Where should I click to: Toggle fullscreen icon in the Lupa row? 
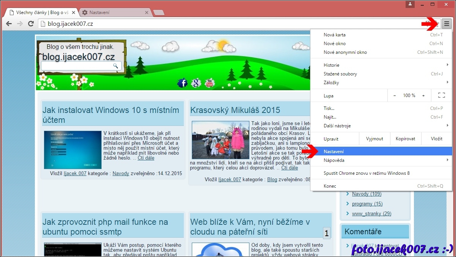[441, 96]
